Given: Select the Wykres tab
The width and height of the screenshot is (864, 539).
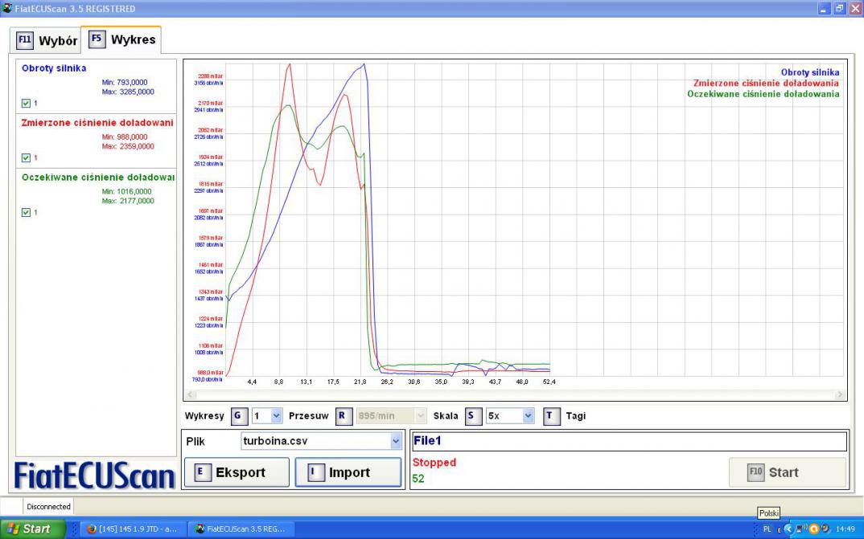Looking at the screenshot, I should point(122,39).
